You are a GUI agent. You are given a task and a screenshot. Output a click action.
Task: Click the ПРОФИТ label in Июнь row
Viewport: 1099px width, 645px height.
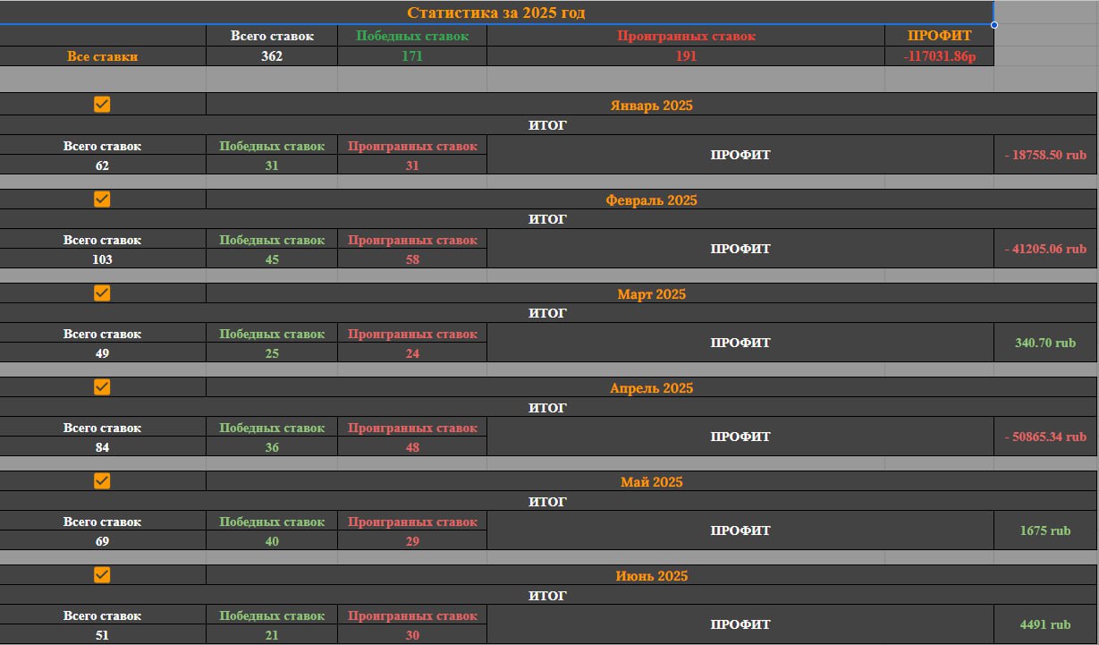click(740, 624)
